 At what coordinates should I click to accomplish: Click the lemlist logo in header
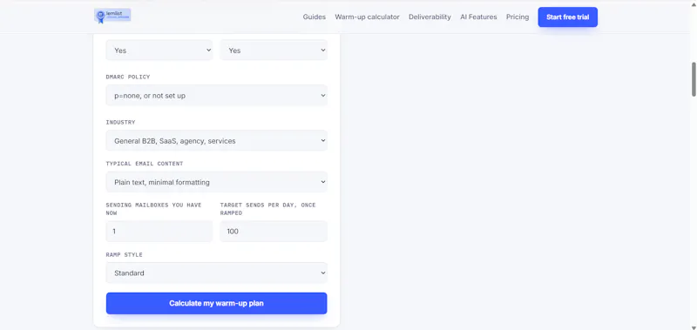click(x=112, y=16)
